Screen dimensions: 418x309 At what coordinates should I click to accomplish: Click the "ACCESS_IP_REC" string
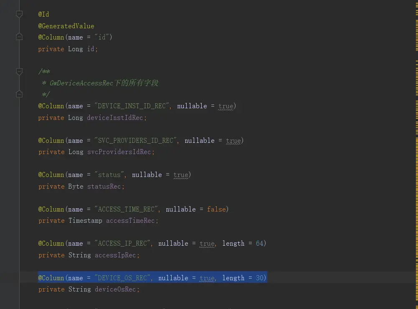tap(122, 243)
